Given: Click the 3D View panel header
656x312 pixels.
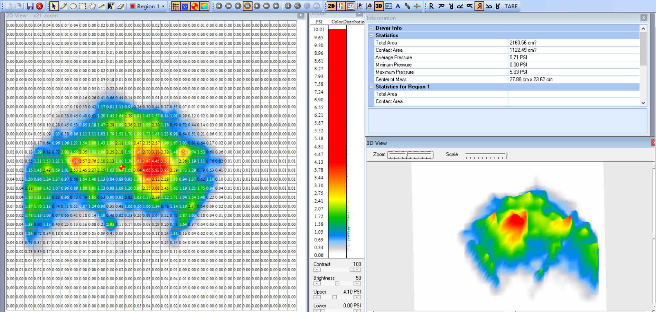Looking at the screenshot, I should click(377, 143).
